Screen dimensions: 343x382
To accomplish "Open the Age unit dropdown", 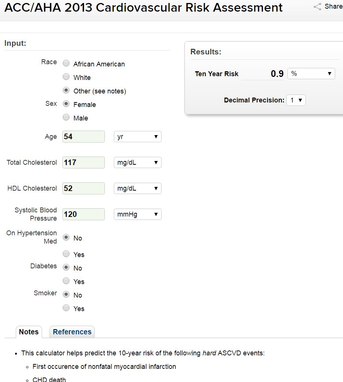I will point(138,137).
